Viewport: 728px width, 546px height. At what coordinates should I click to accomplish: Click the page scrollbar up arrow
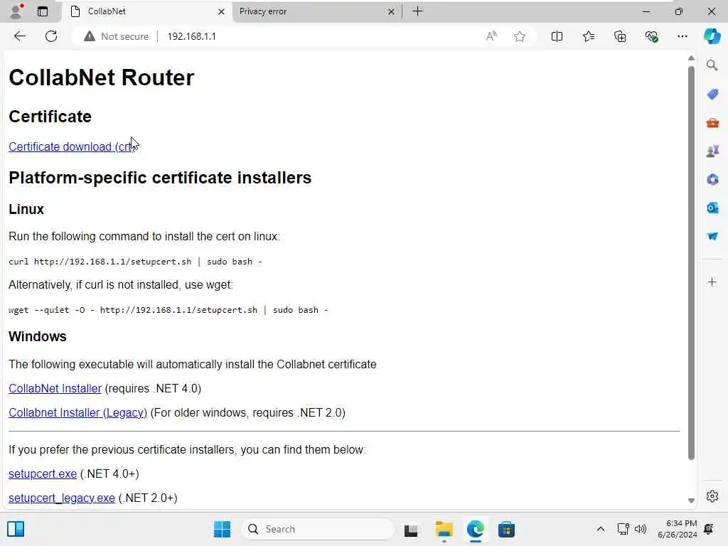pos(691,58)
